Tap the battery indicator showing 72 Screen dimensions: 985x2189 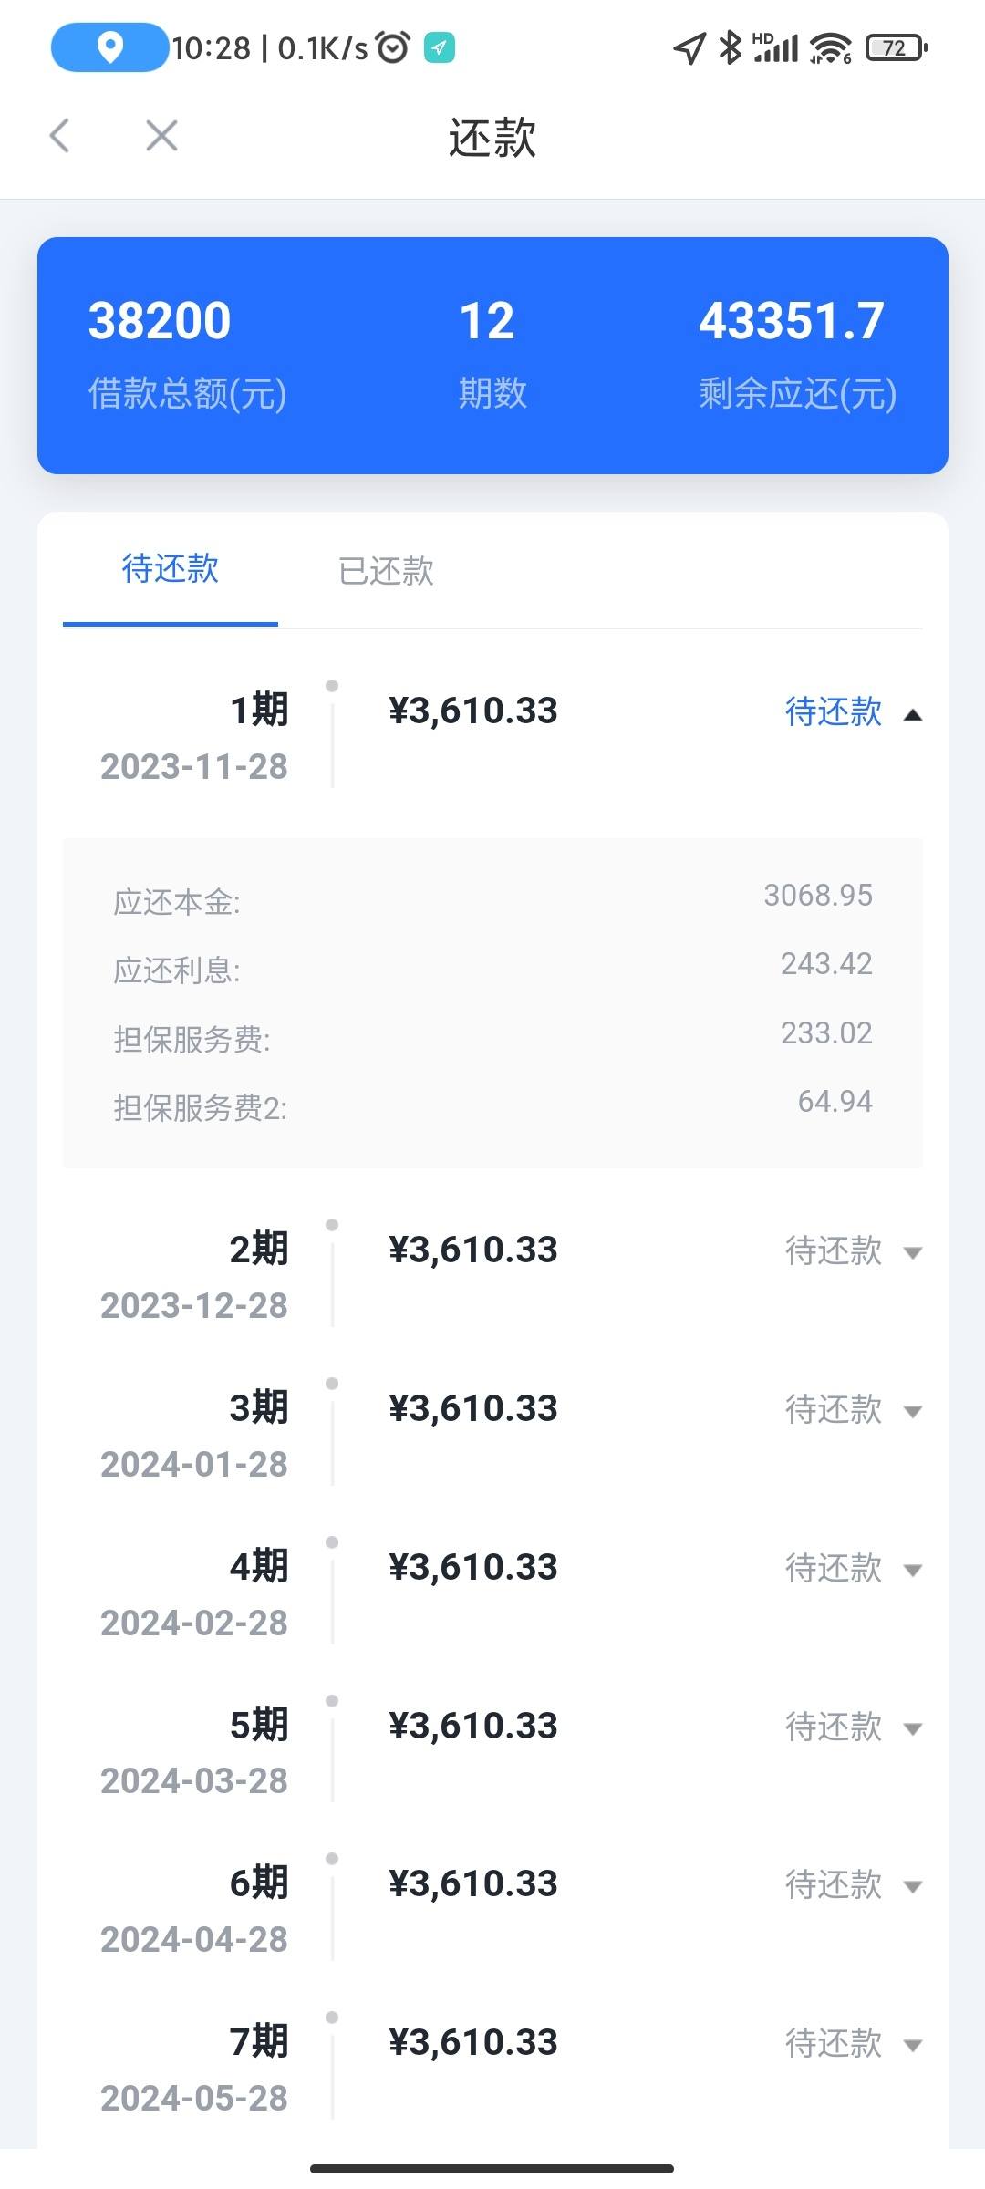click(897, 47)
